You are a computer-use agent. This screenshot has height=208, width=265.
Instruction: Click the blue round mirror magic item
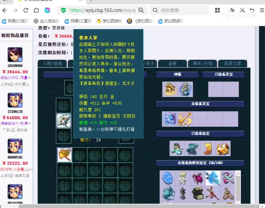click(x=168, y=178)
